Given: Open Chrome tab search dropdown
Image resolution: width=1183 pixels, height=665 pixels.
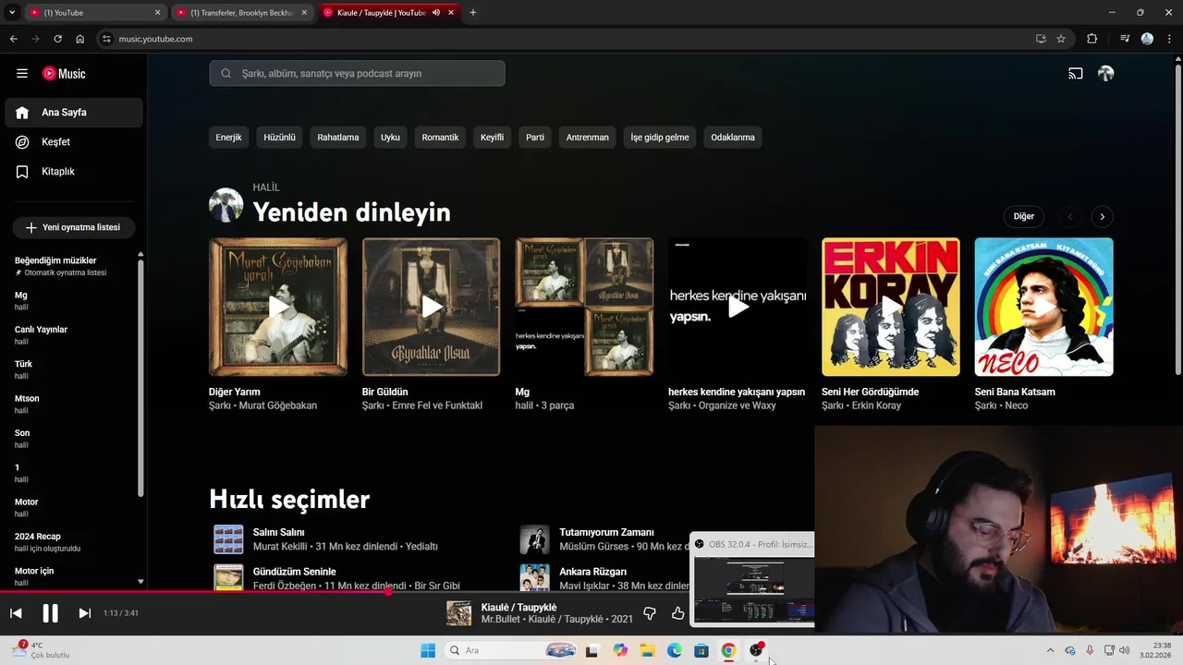Looking at the screenshot, I should coord(12,13).
